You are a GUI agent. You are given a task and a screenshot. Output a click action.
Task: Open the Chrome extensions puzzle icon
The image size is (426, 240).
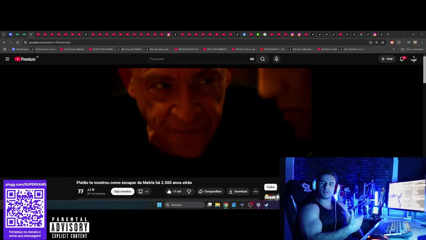click(399, 42)
